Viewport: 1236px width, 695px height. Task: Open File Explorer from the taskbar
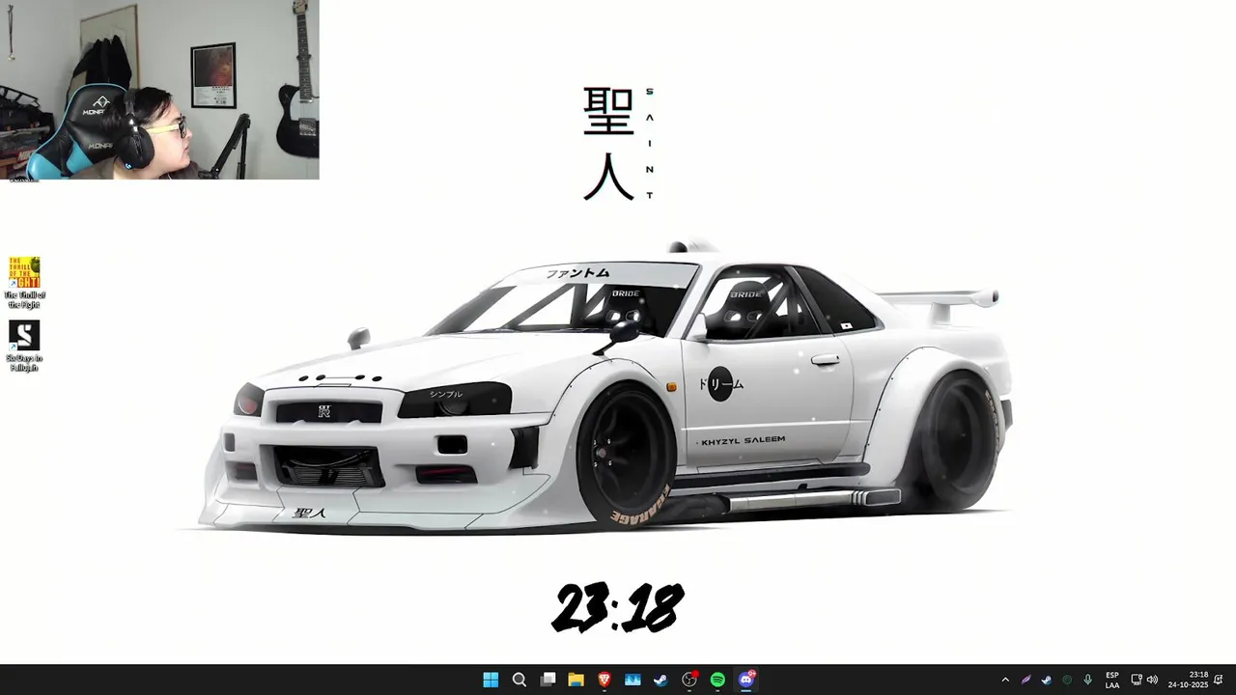click(x=576, y=680)
